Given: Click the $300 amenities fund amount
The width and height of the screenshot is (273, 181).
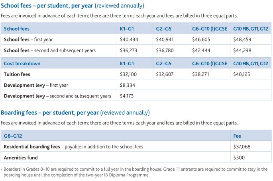Looking at the screenshot, I should point(239,158).
